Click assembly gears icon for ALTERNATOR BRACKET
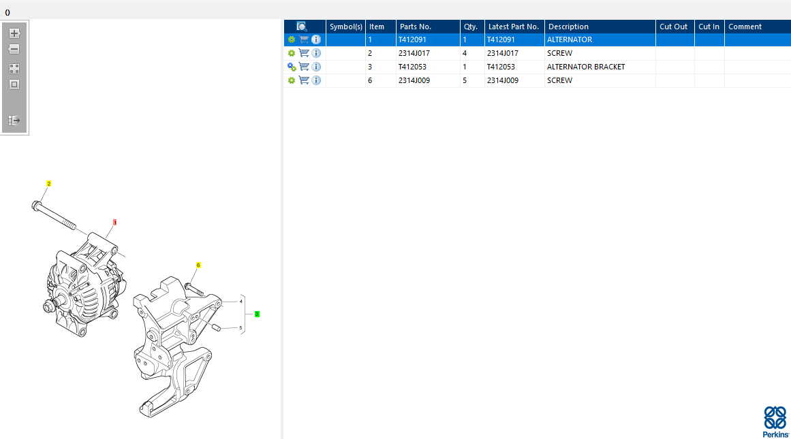This screenshot has height=439, width=791. point(292,67)
